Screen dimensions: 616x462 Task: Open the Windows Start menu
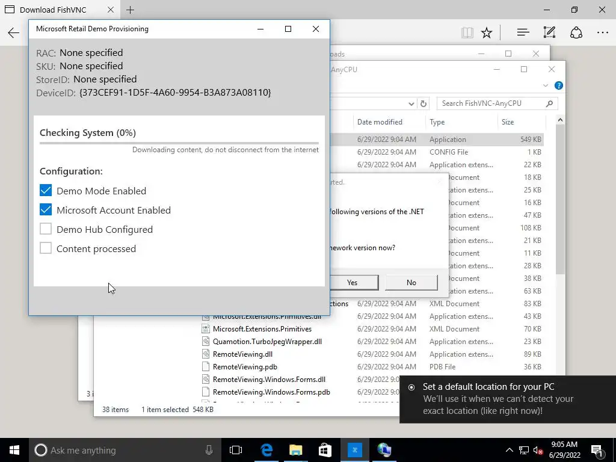pyautogui.click(x=14, y=450)
